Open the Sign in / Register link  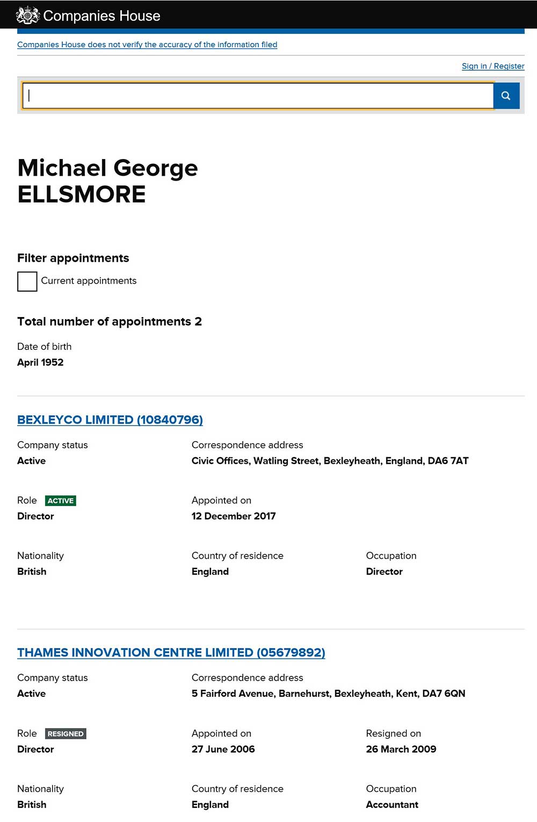tap(493, 66)
